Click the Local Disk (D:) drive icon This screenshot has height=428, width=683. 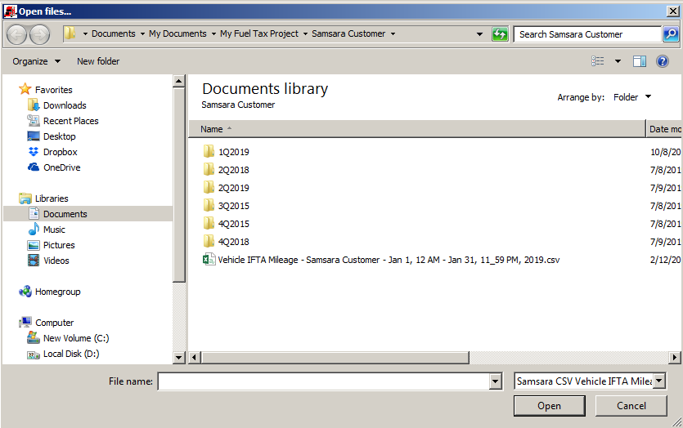coord(34,354)
